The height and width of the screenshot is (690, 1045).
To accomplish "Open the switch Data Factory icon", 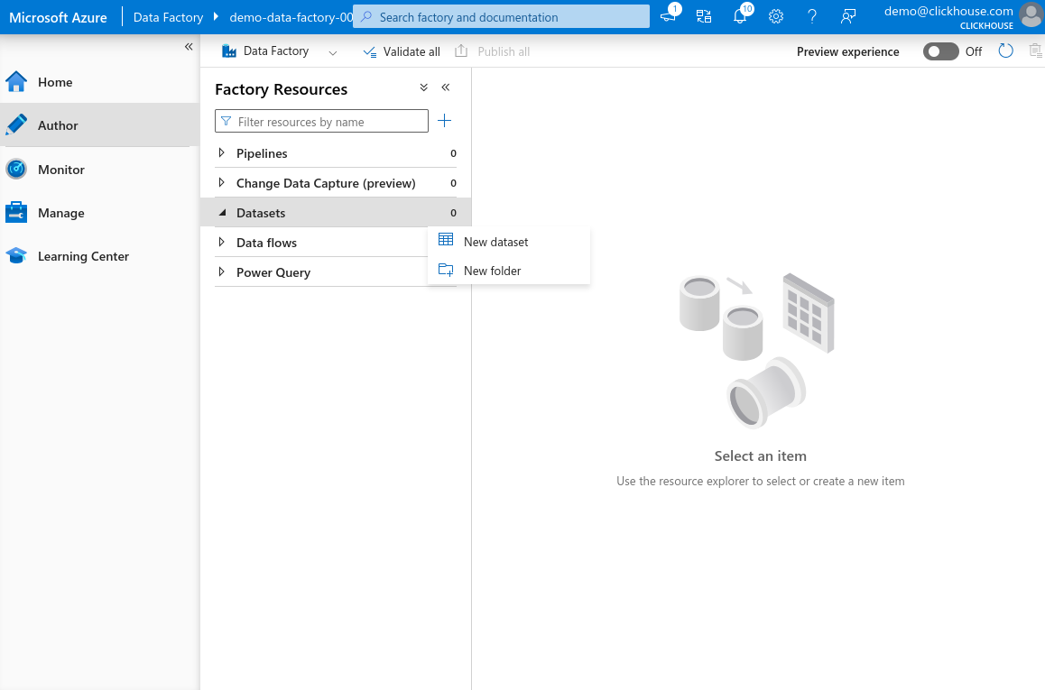I will pos(704,16).
